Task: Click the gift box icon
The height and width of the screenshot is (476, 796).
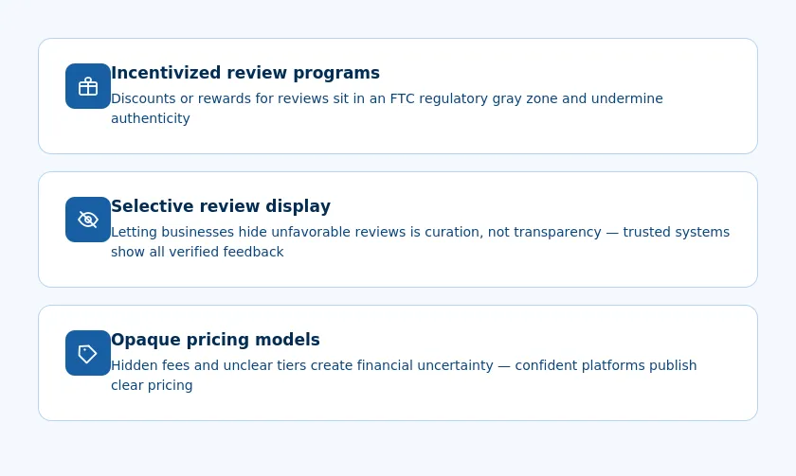Action: [88, 86]
